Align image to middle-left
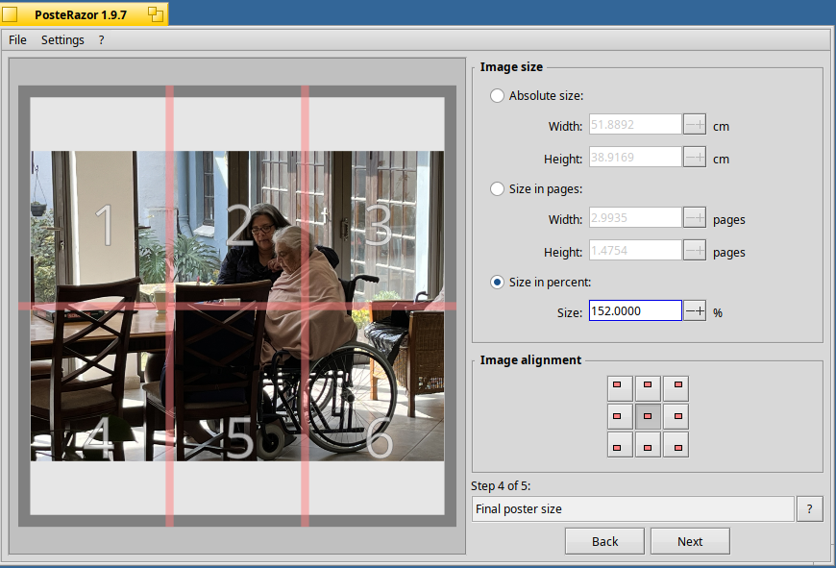Viewport: 836px width, 568px height. (620, 416)
